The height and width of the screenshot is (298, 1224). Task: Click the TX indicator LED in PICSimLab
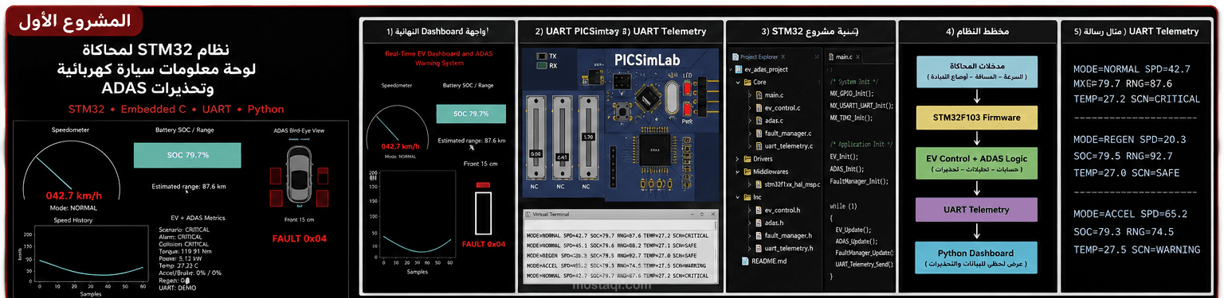pos(542,56)
